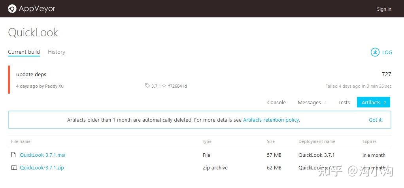This screenshot has height=188, width=404.
Task: Go to the Tests tab
Action: coord(344,103)
